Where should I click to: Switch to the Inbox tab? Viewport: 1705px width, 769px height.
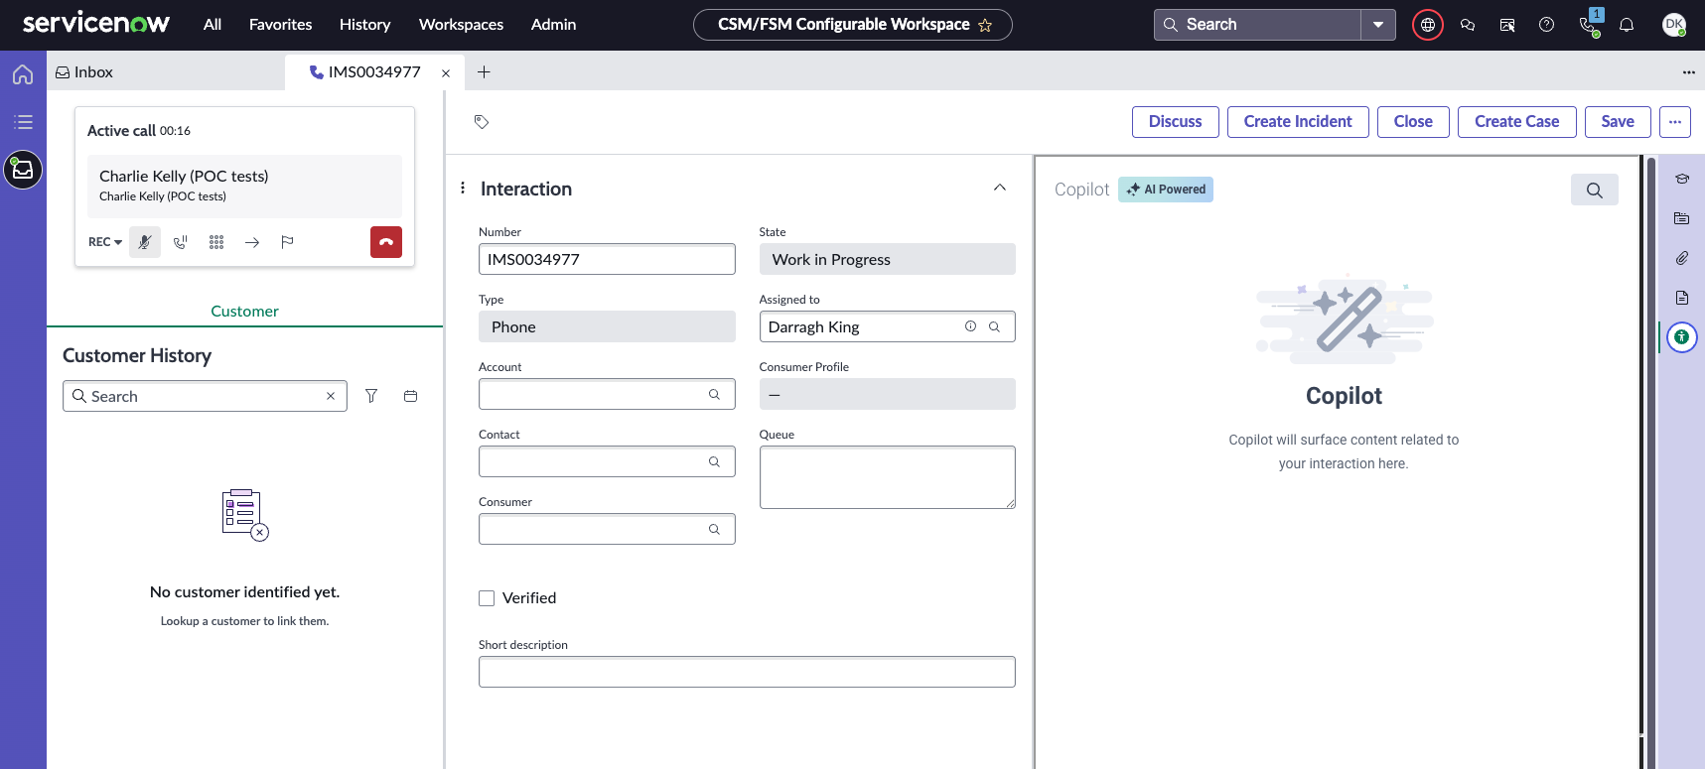pyautogui.click(x=84, y=72)
